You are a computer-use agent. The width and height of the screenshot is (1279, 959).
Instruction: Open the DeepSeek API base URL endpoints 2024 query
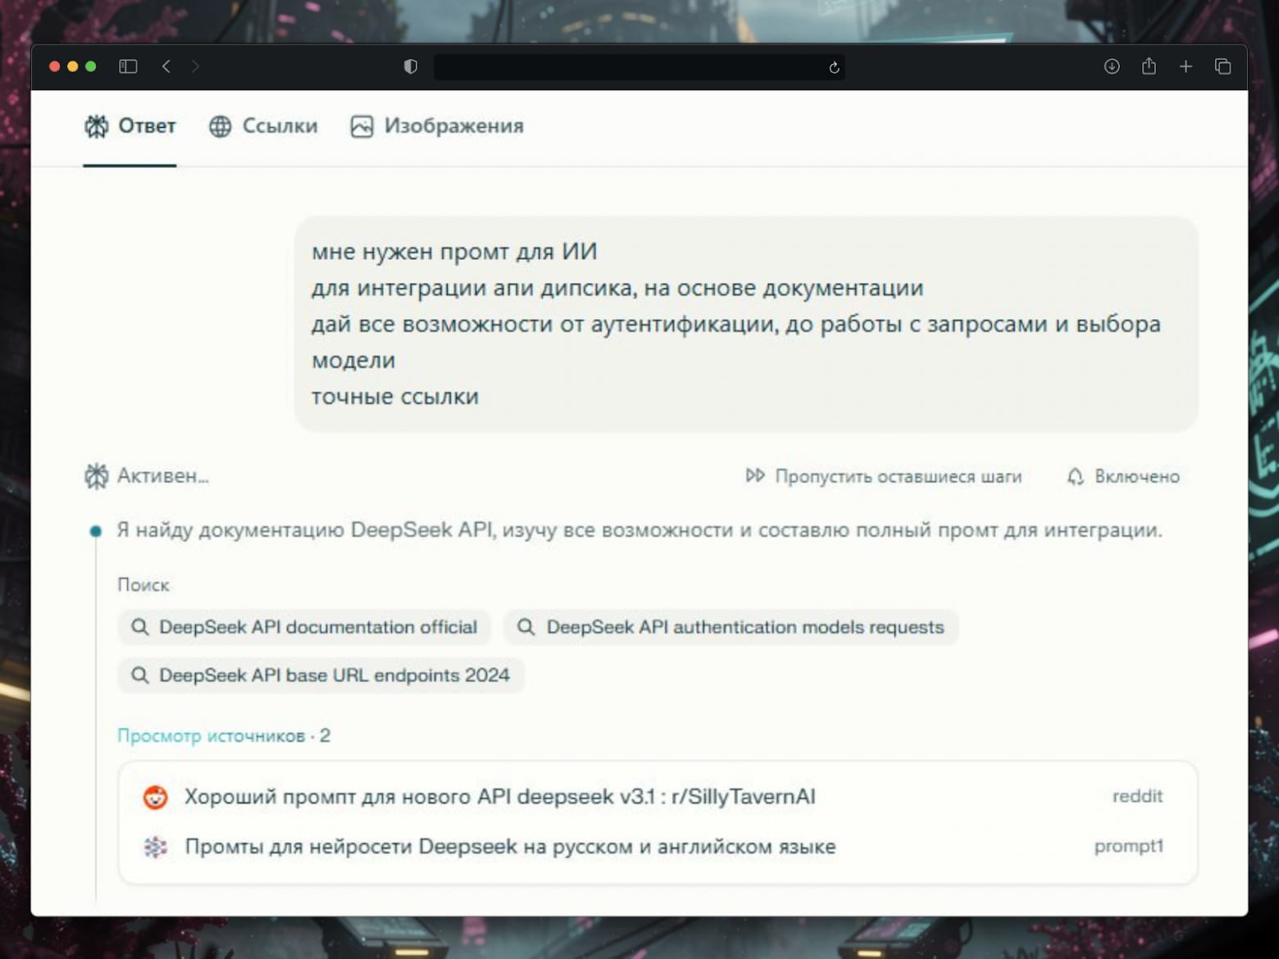pos(321,675)
